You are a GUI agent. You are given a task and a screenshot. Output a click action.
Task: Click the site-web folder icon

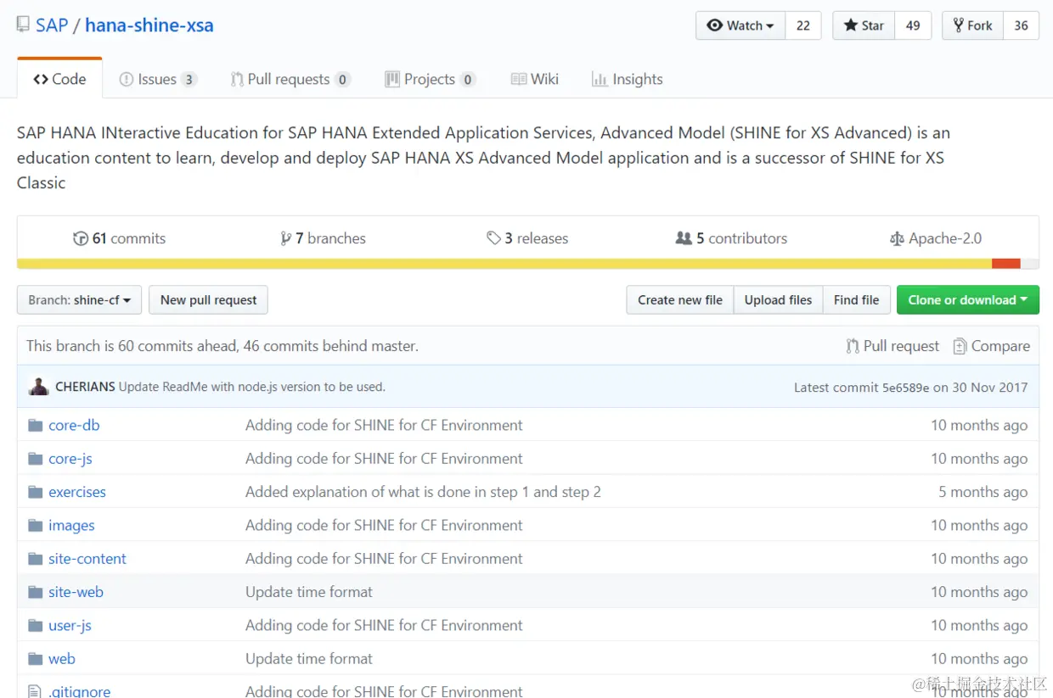click(x=35, y=592)
